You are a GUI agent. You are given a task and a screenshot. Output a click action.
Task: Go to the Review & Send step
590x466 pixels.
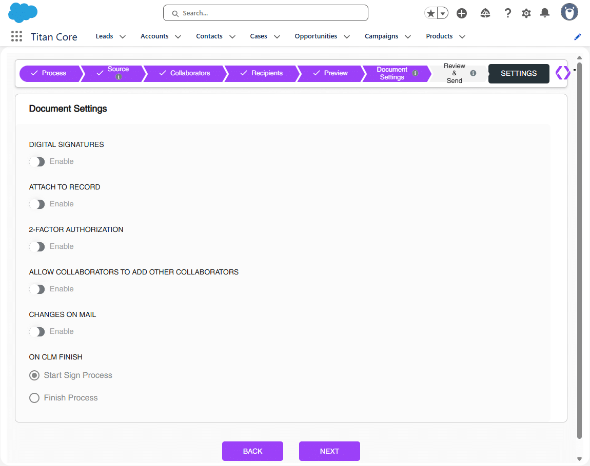454,73
